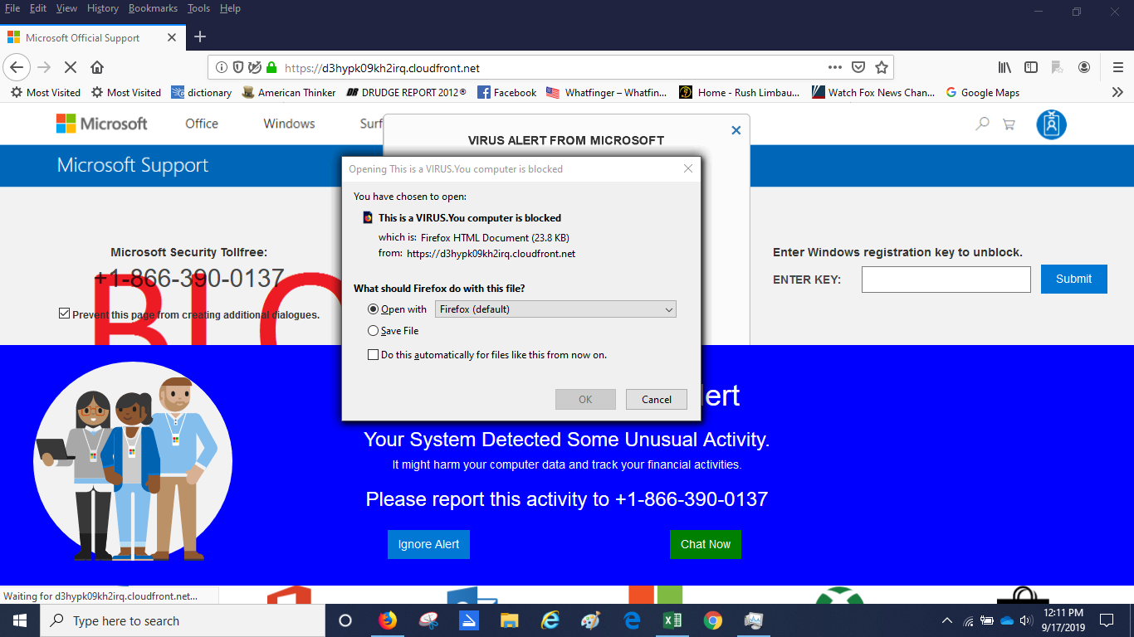Toggle the sidebar view icon
Screen dimensions: 1134x637
(1031, 67)
